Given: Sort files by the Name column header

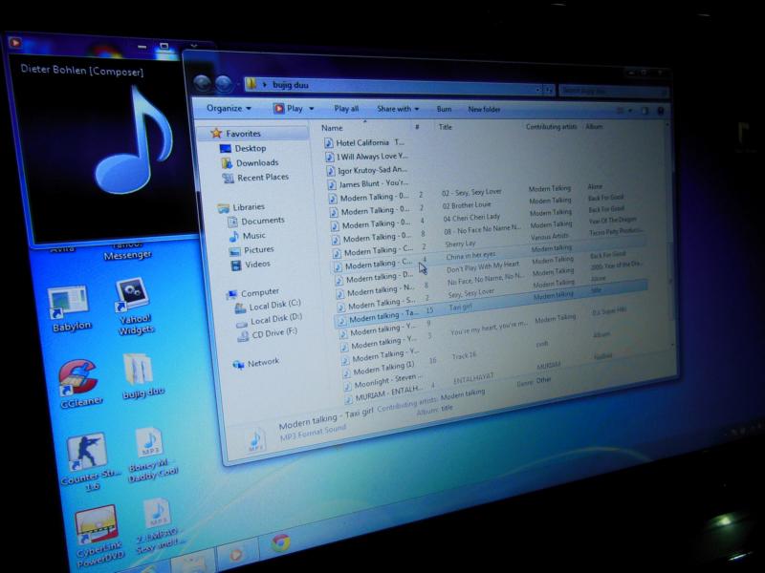Looking at the screenshot, I should click(332, 128).
